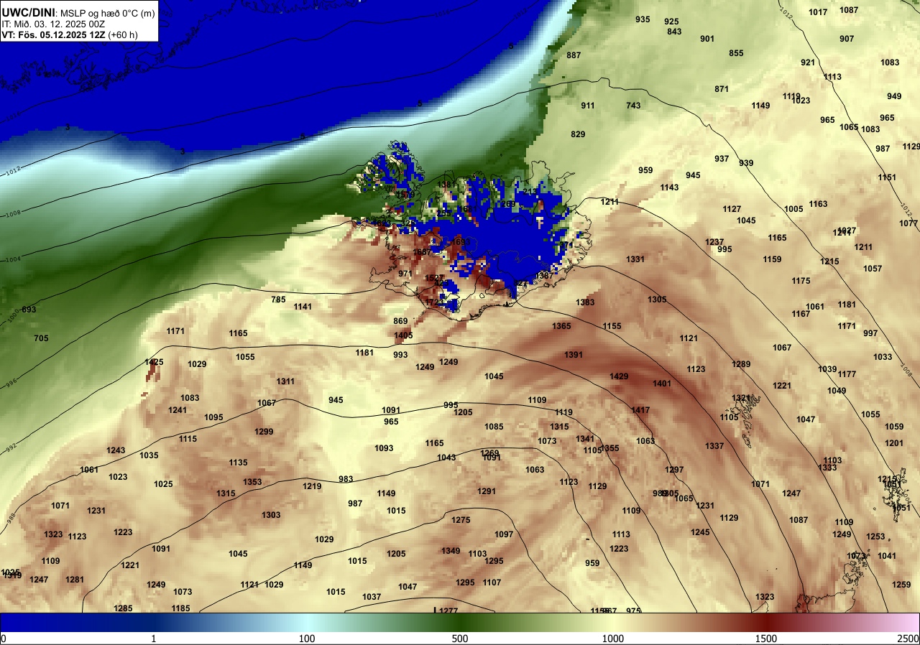Click the height value 1331
This screenshot has width=920, height=645.
[x=635, y=259]
